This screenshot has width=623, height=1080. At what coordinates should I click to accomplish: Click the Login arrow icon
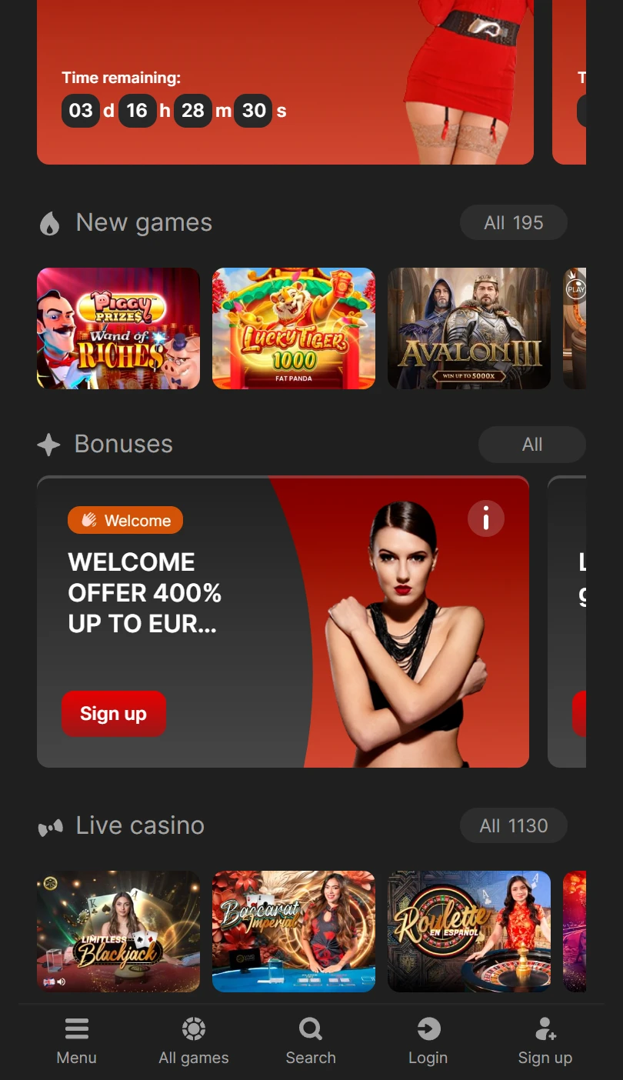tap(428, 1028)
